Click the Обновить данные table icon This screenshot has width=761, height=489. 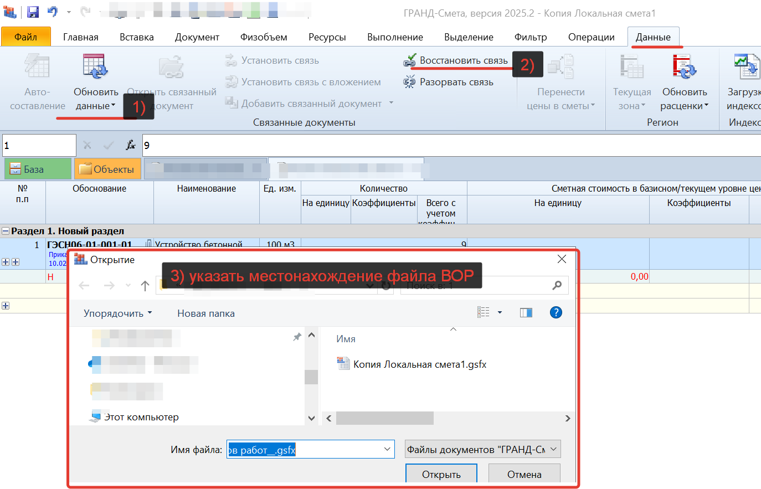pyautogui.click(x=95, y=66)
